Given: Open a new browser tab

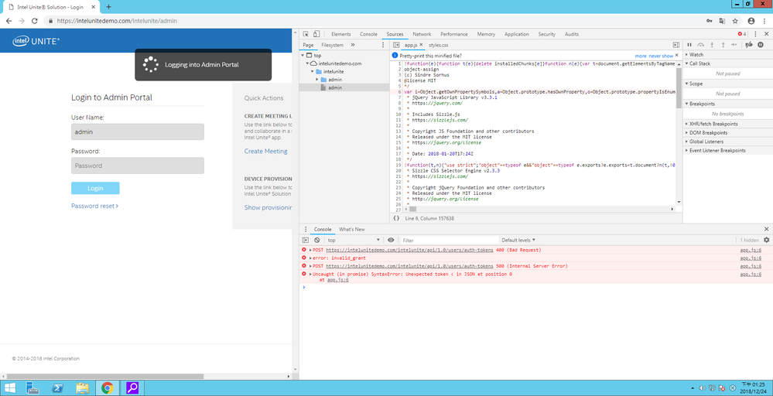Looking at the screenshot, I should click(x=109, y=7).
